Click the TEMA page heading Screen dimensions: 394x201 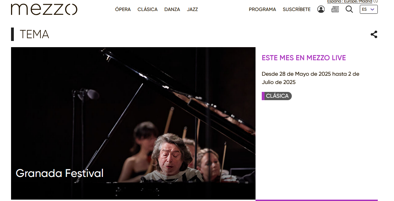click(35, 34)
